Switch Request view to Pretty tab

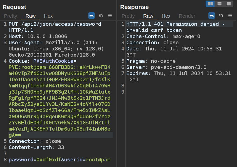[x=11, y=16]
